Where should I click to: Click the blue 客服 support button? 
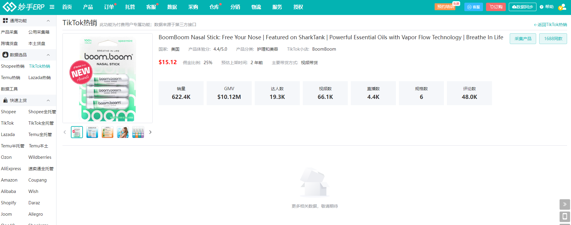[474, 7]
